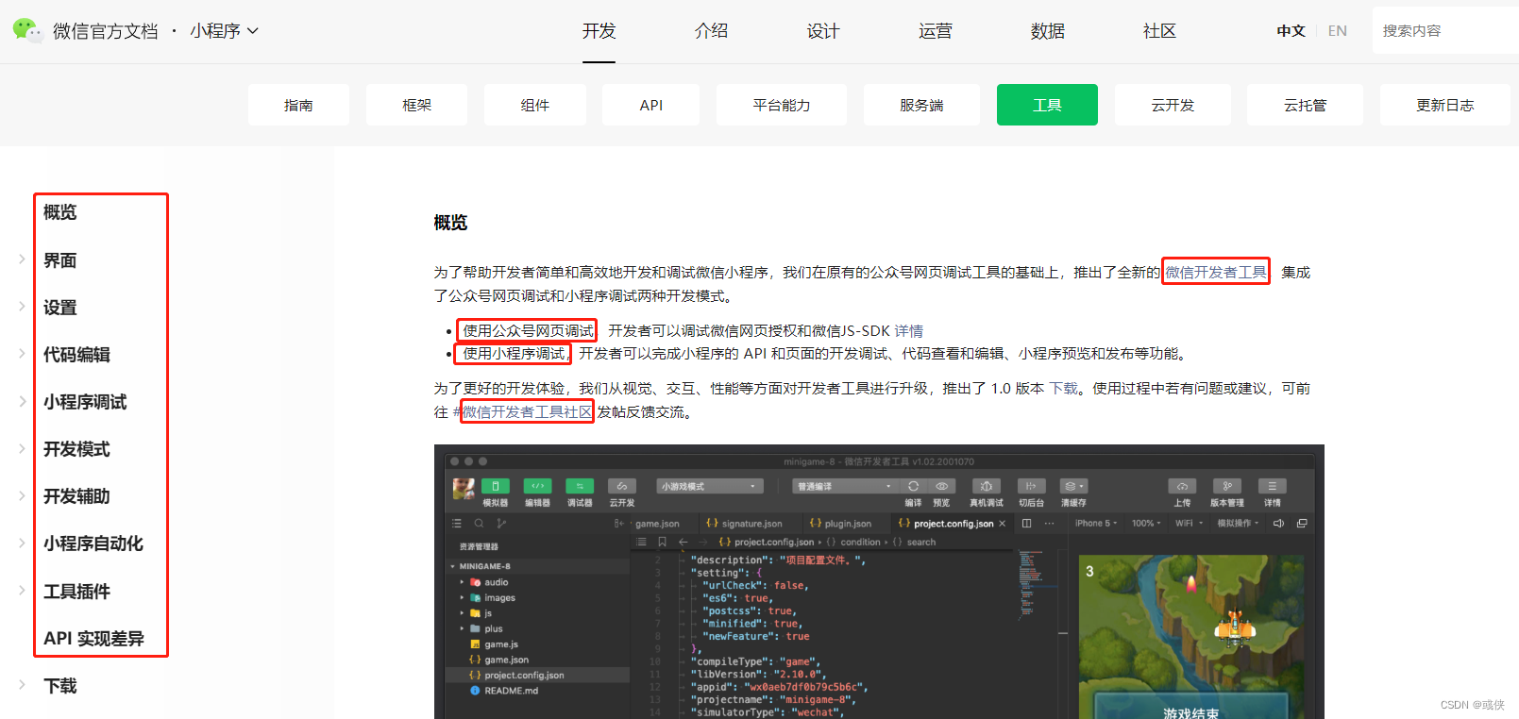Click the 预览 eye icon in screenshot

click(941, 486)
